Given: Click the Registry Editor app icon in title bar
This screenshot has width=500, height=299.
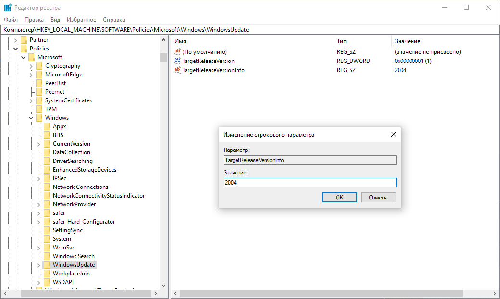Looking at the screenshot, I should (x=8, y=7).
